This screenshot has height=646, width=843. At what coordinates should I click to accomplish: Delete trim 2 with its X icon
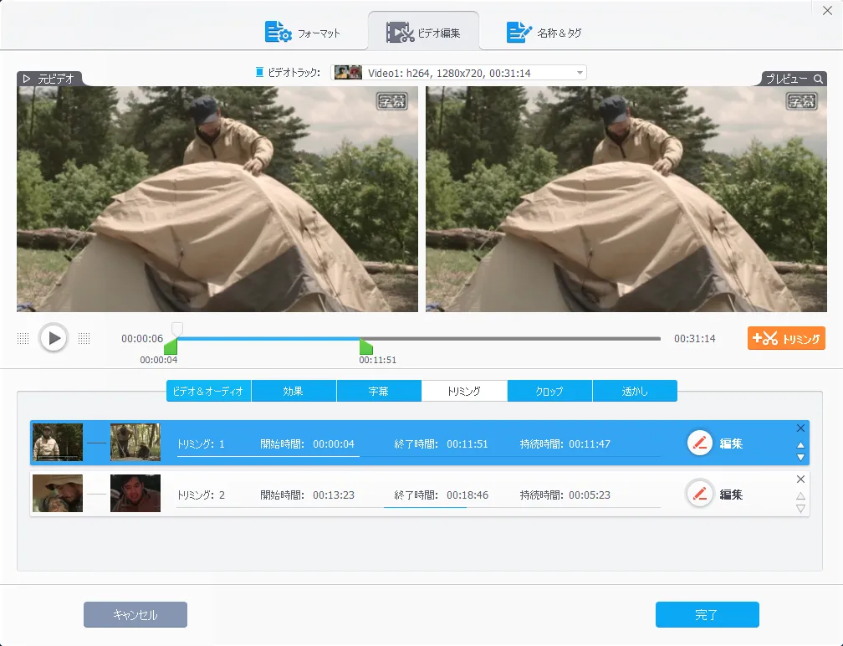tap(800, 479)
